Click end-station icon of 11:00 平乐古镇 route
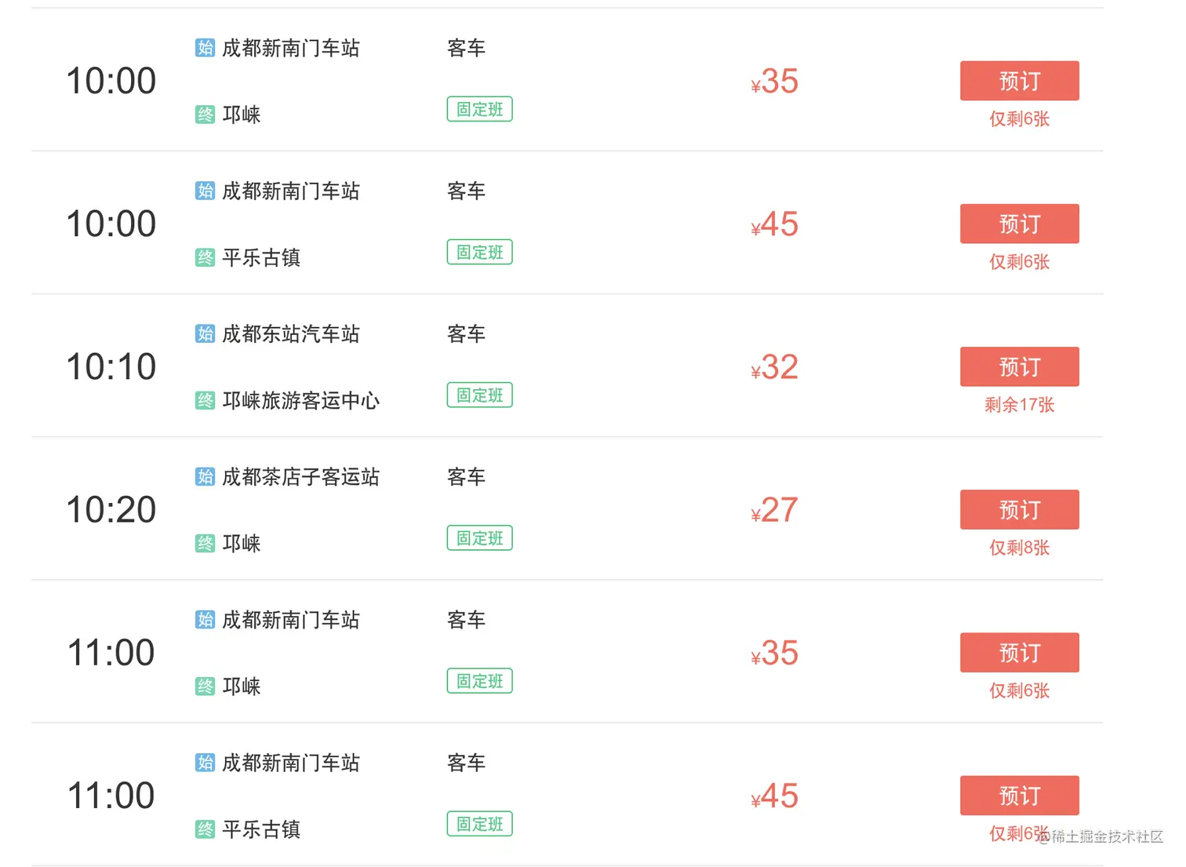Viewport: 1186px width, 867px height. [x=205, y=829]
